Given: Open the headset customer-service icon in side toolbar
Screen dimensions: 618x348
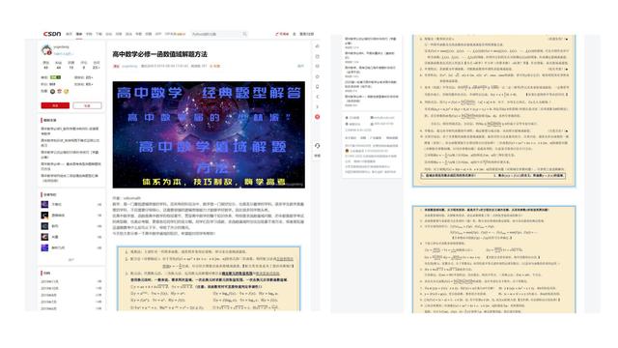Looking at the screenshot, I should (x=318, y=146).
